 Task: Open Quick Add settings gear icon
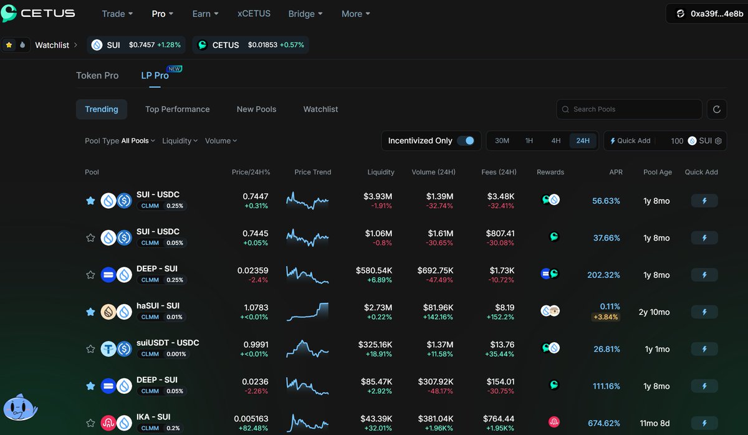point(718,141)
